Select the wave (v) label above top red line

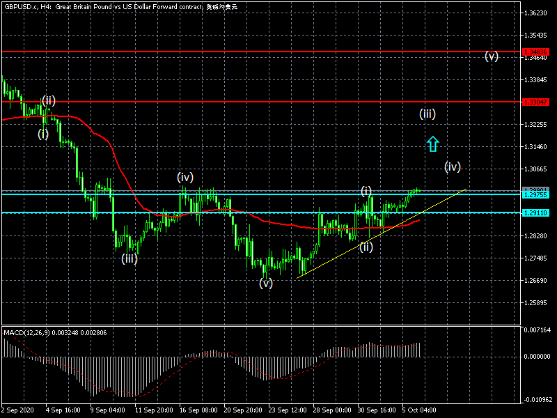492,56
